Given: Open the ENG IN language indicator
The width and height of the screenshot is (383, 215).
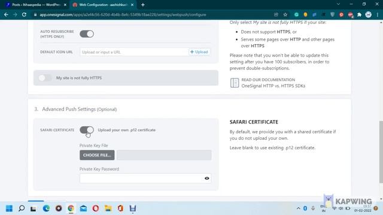Looking at the screenshot, I should click(323, 208).
